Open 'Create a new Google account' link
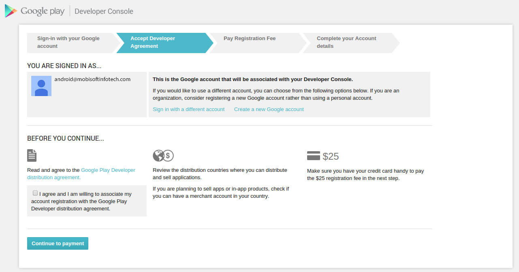This screenshot has width=519, height=272. pyautogui.click(x=269, y=109)
